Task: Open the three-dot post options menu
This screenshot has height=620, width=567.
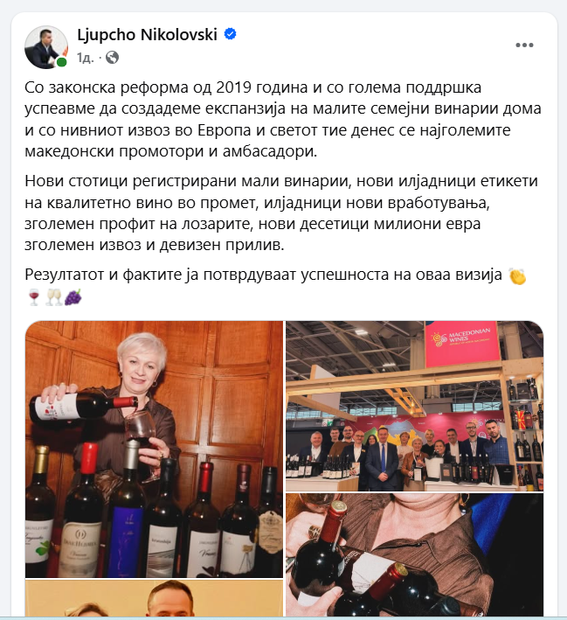Action: 524,45
